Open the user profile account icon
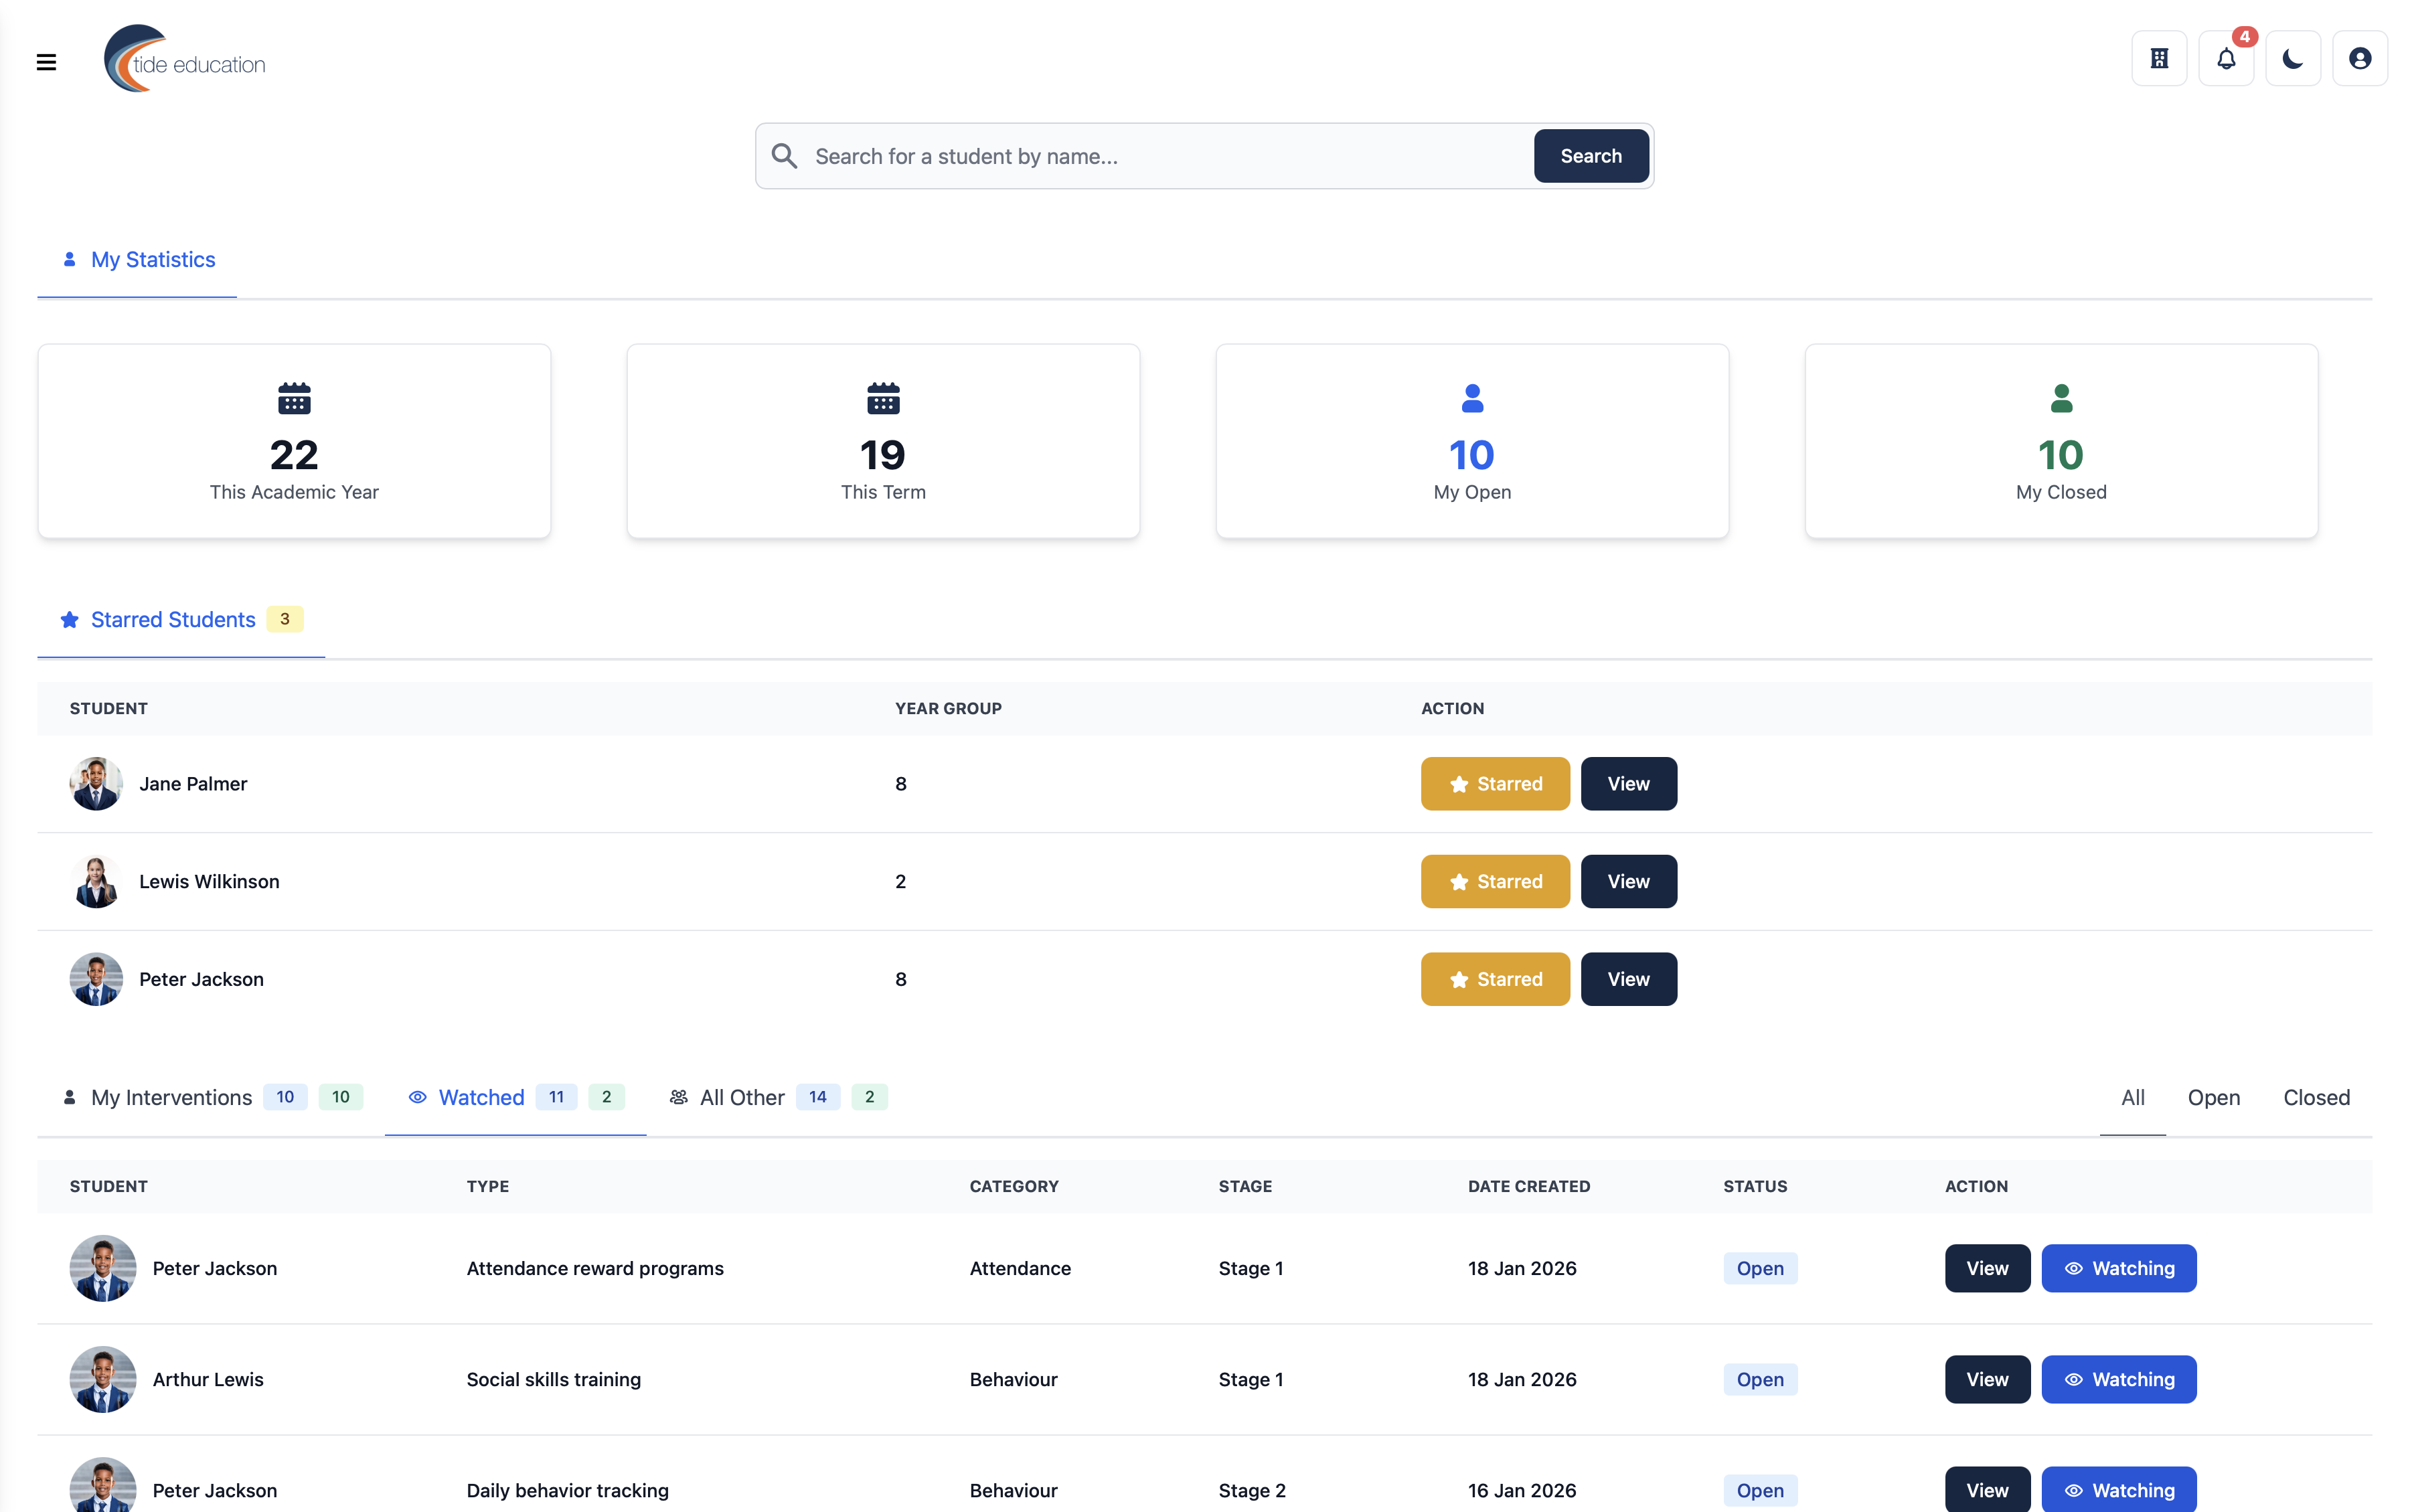 click(x=2360, y=59)
